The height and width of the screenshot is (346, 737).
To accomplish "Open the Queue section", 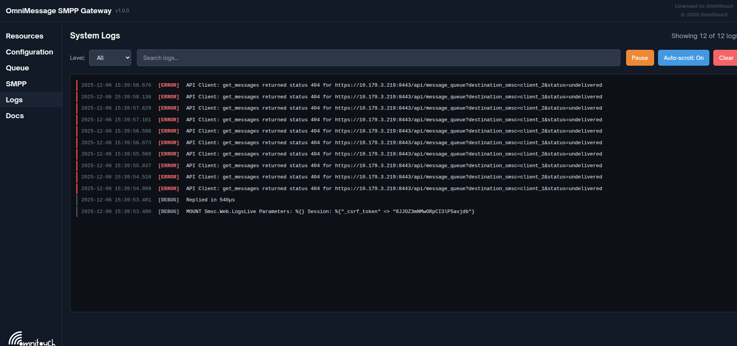I will [18, 68].
